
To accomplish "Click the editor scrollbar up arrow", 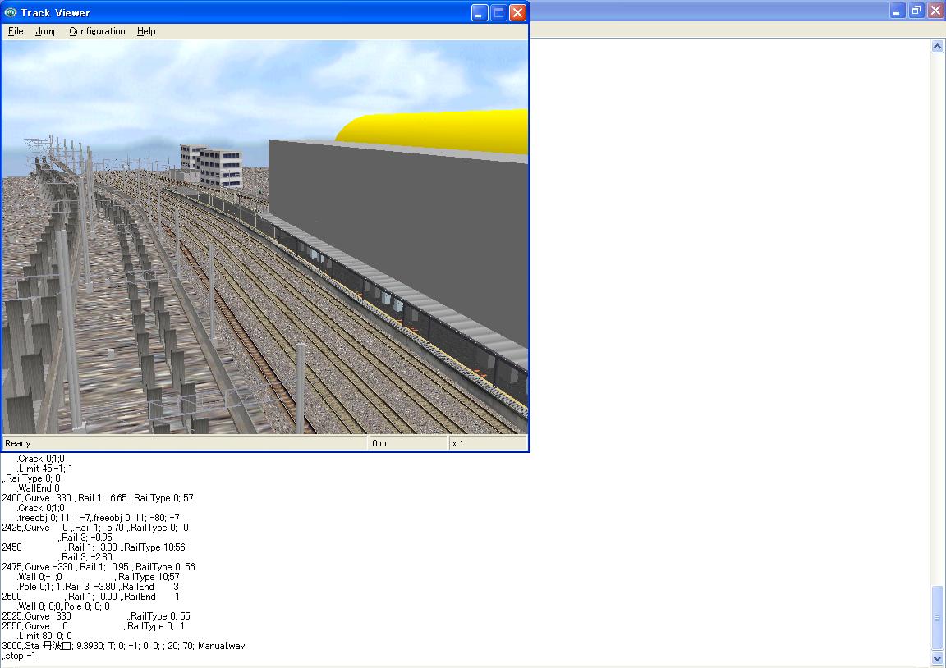I will click(x=938, y=47).
